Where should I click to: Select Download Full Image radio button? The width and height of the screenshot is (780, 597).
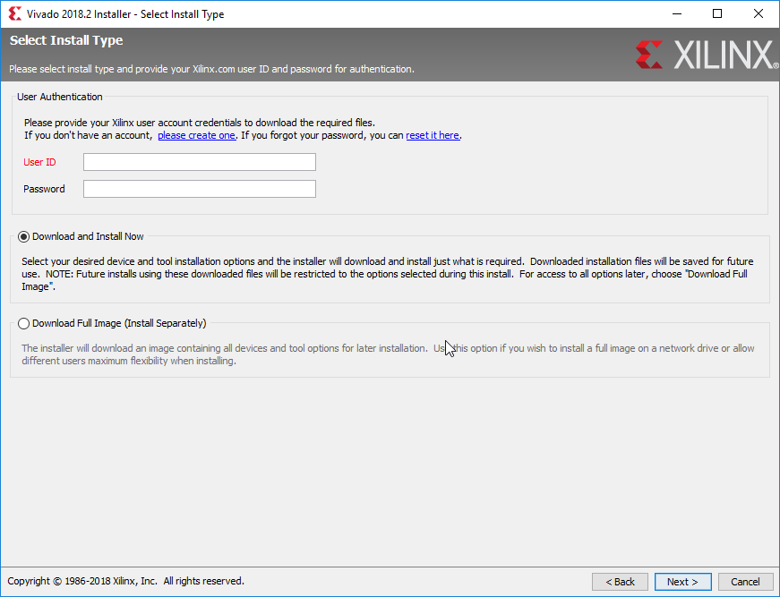[x=23, y=324]
